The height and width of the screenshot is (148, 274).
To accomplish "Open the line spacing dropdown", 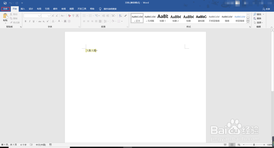I will (x=108, y=21).
